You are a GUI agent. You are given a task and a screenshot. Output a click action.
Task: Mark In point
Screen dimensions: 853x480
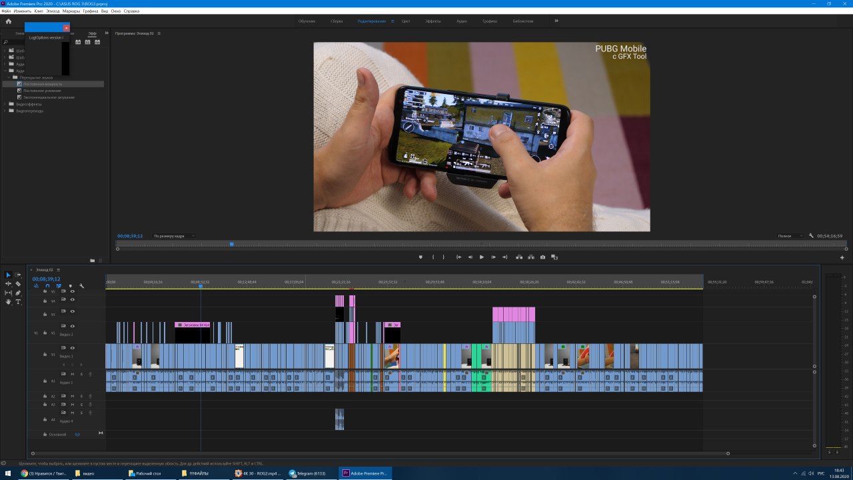tap(433, 257)
